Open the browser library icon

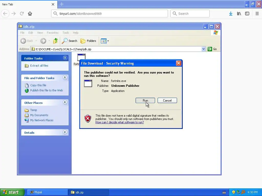click(x=239, y=14)
